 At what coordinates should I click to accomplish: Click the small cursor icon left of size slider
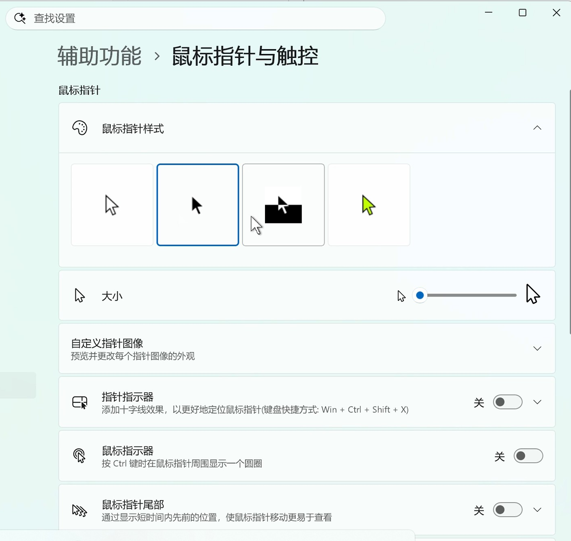[401, 296]
